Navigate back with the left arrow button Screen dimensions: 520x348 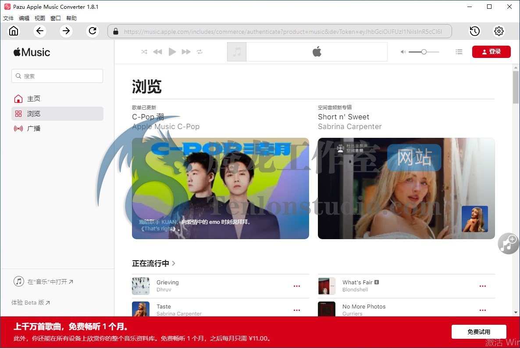(x=40, y=31)
